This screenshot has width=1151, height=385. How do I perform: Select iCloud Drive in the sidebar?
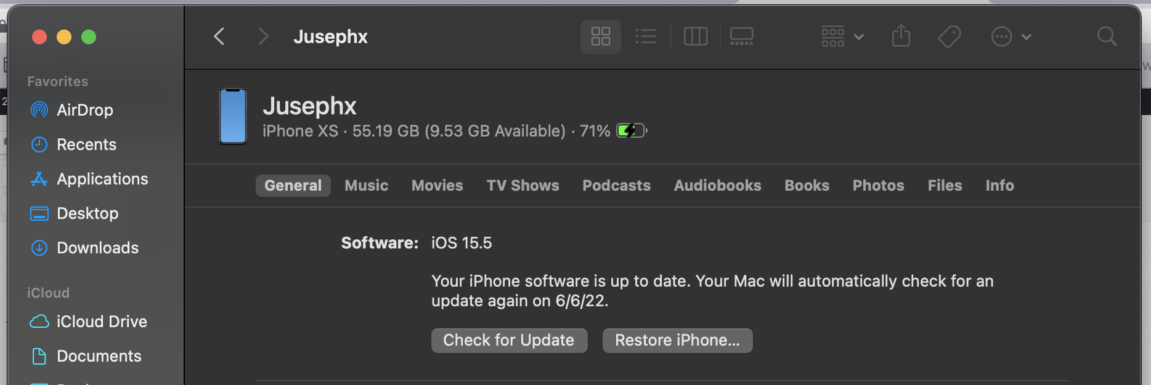[102, 322]
